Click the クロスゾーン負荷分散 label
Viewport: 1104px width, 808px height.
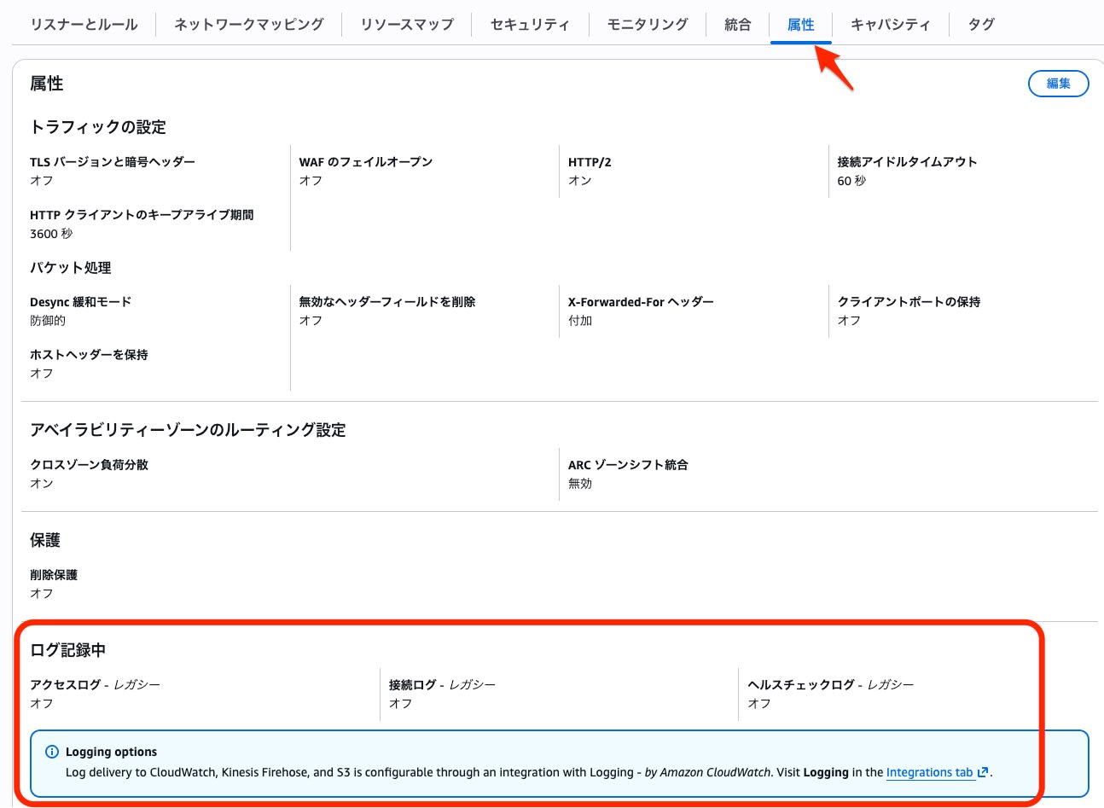click(89, 465)
